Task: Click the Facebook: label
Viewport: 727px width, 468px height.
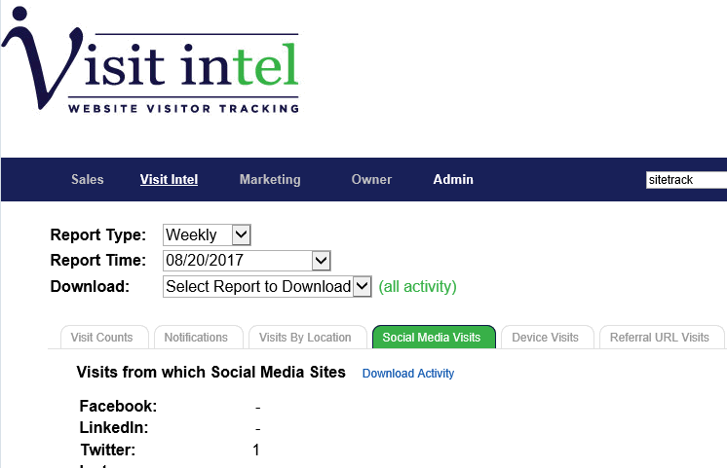Action: (118, 406)
